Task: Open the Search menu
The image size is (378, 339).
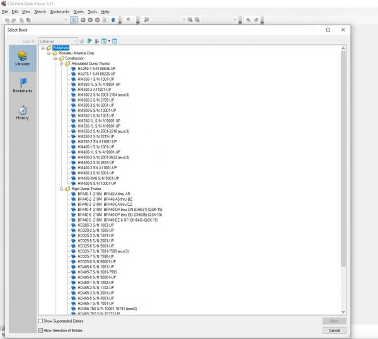Action: 40,11
